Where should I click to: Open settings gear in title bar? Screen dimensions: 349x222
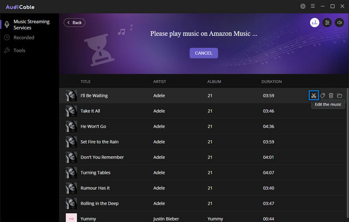coord(303,6)
